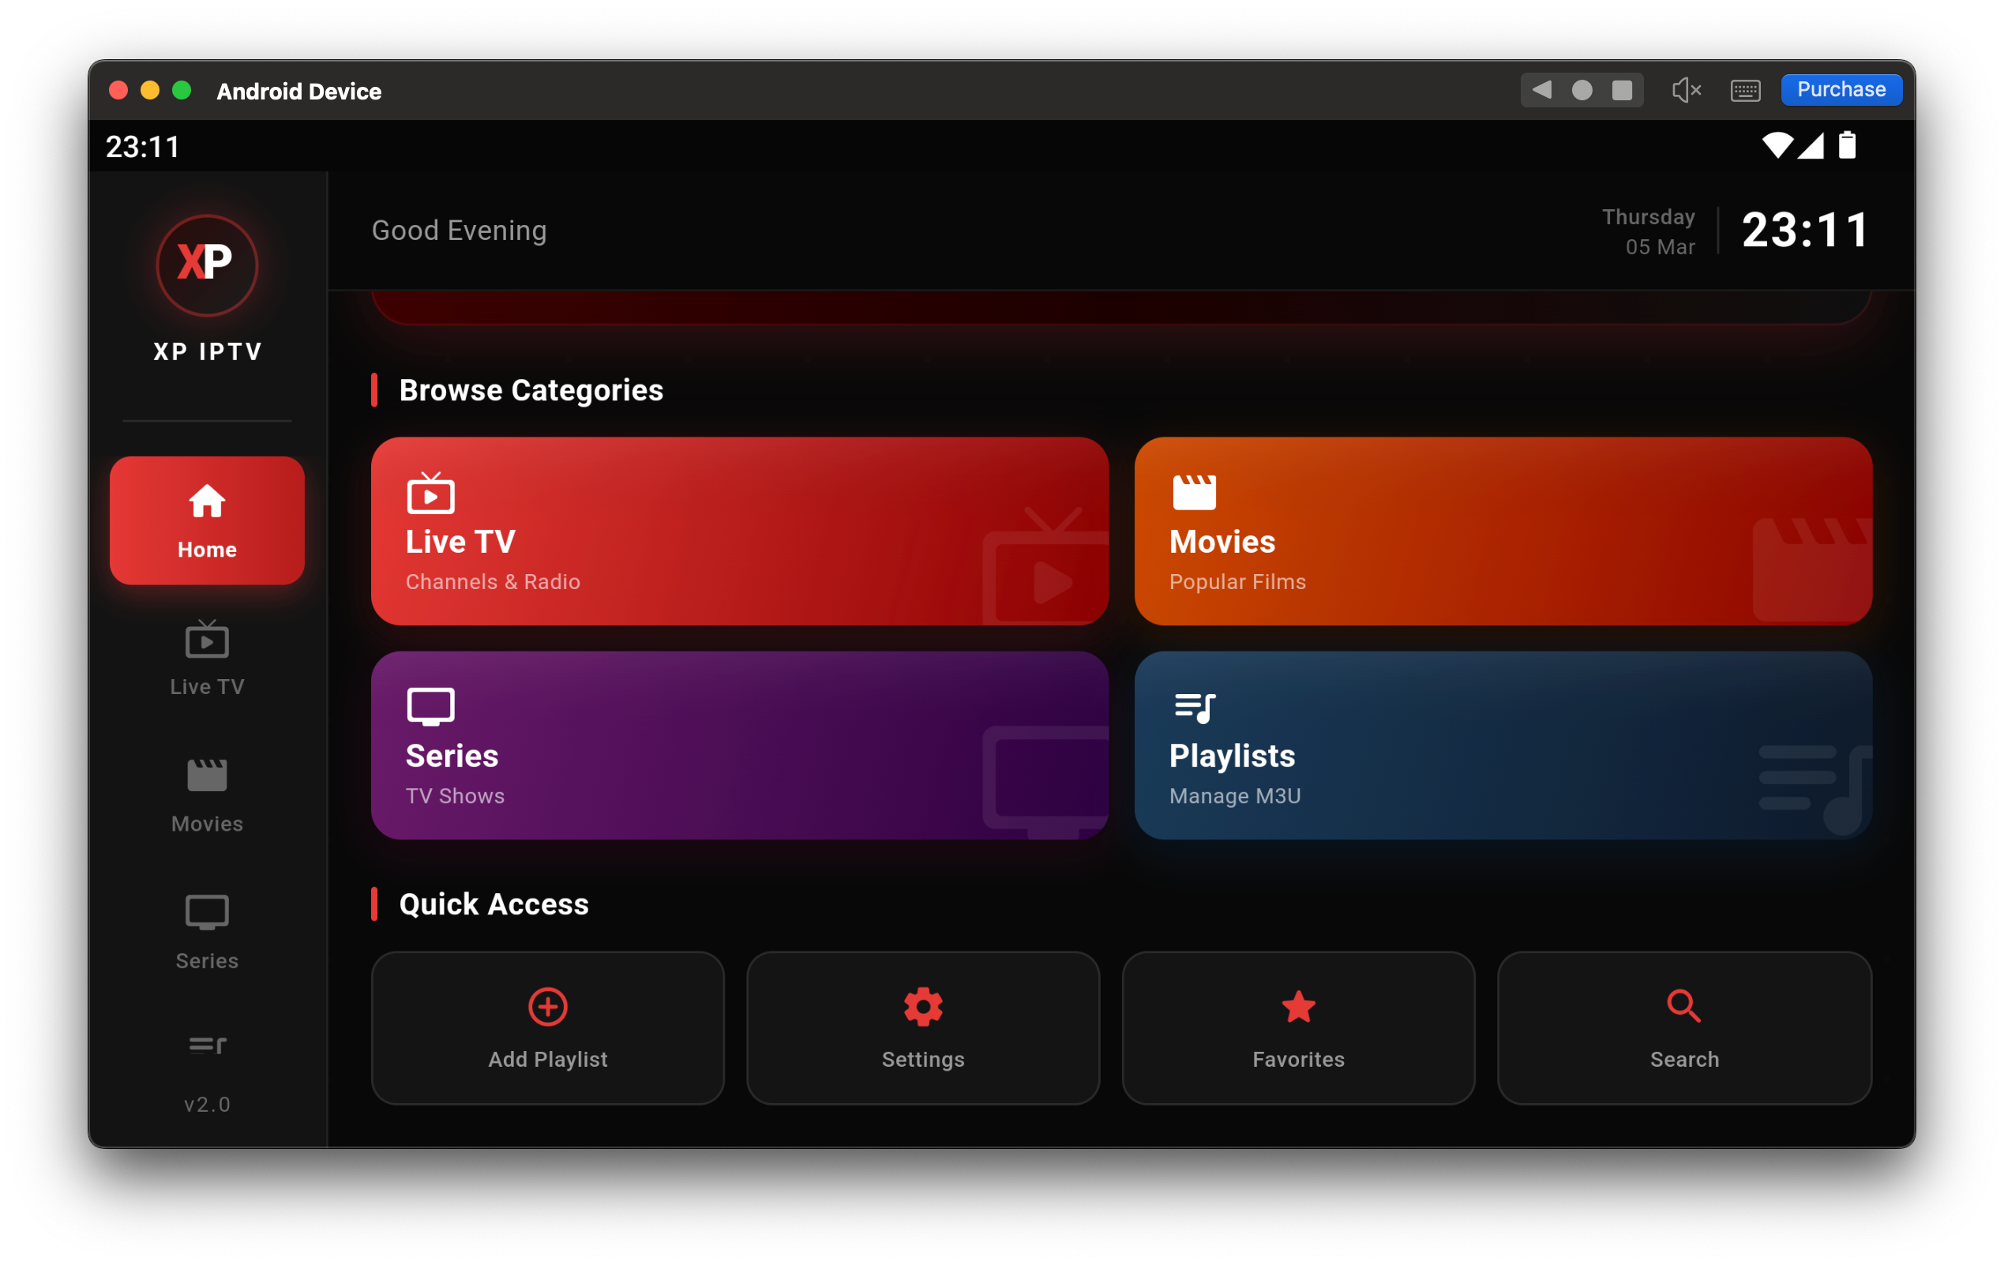
Task: Open the Live TV Channels & Radio card
Action: tap(740, 531)
